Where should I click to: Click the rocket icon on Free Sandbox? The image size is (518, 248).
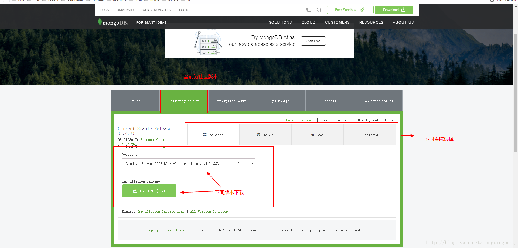(362, 10)
